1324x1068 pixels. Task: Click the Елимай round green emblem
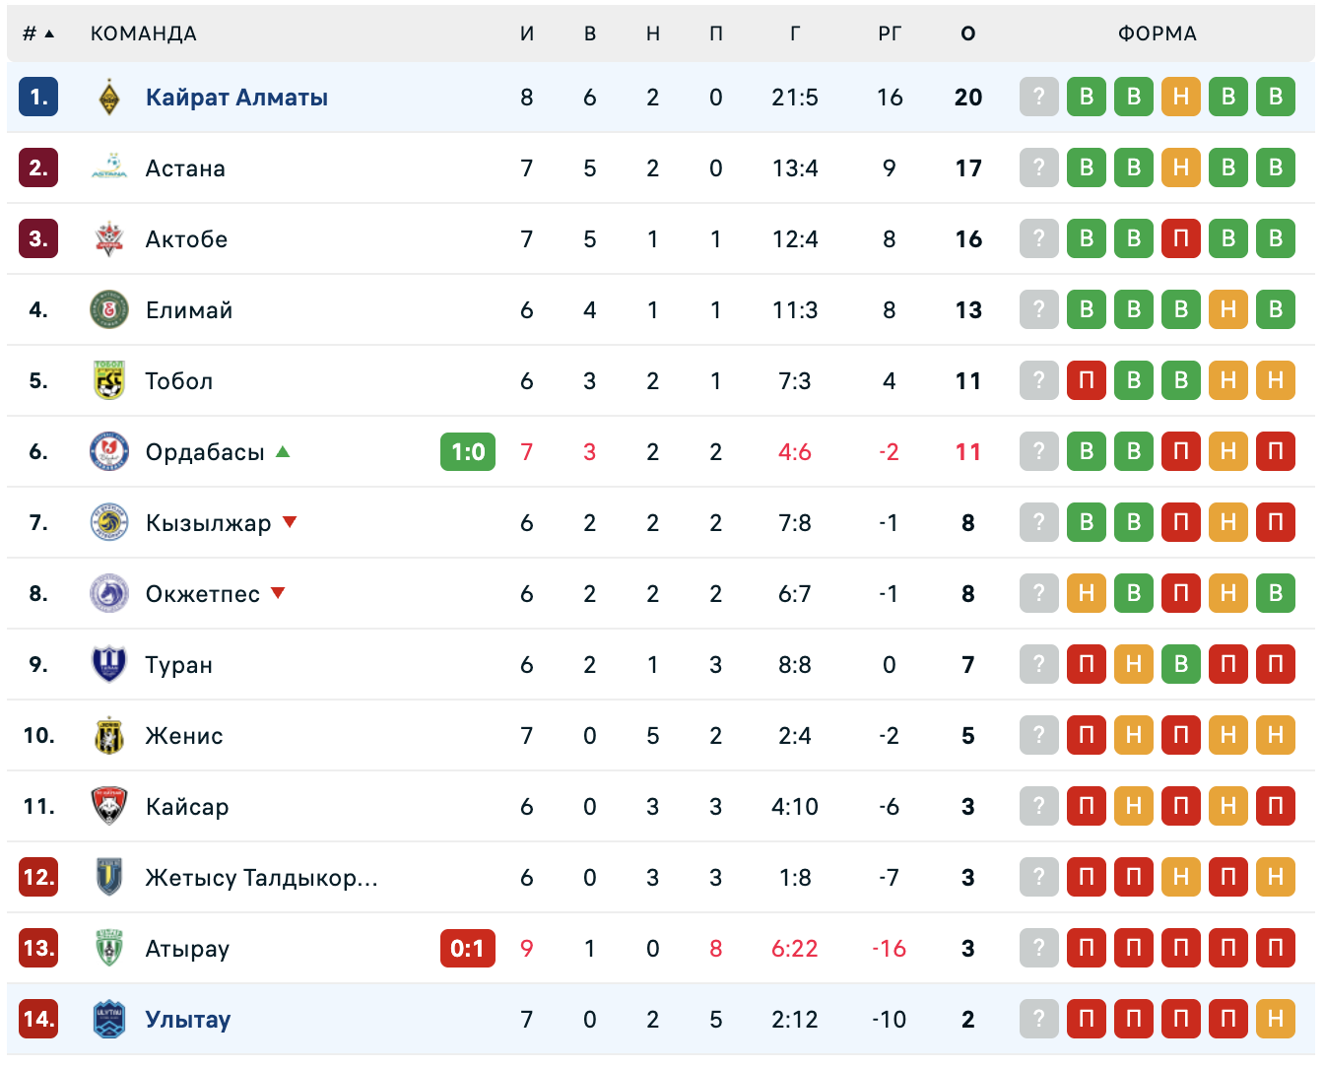pyautogui.click(x=109, y=309)
